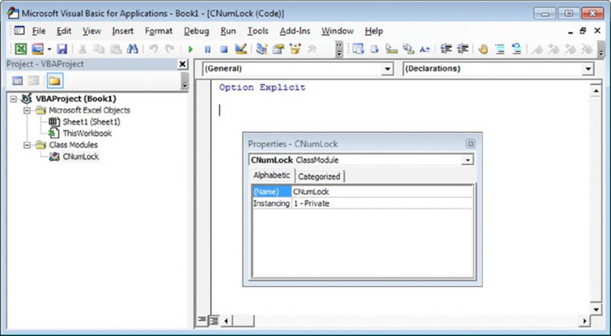Viewport: 611px width, 336px height.
Task: Select ThisWorkbook in project tree
Action: click(x=87, y=133)
